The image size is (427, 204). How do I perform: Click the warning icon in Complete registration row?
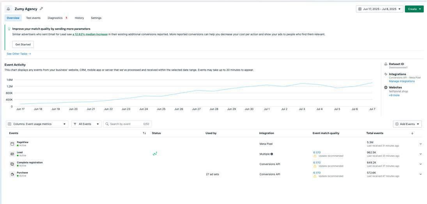pos(315,166)
